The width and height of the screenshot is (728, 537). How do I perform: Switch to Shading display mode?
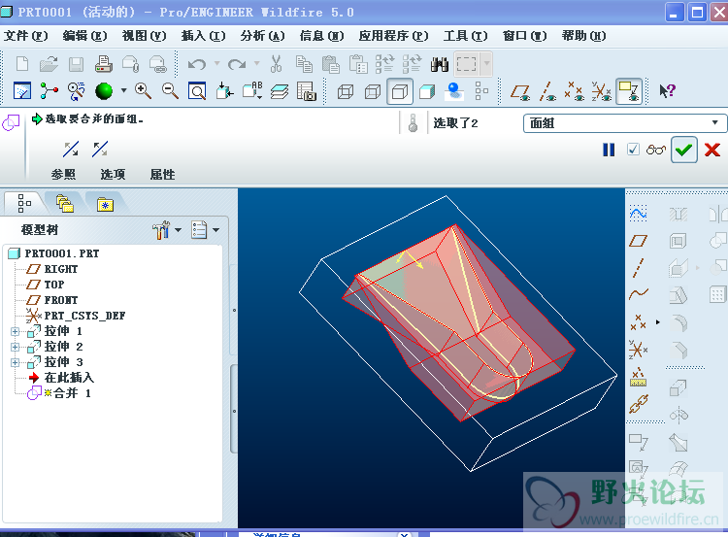point(427,91)
